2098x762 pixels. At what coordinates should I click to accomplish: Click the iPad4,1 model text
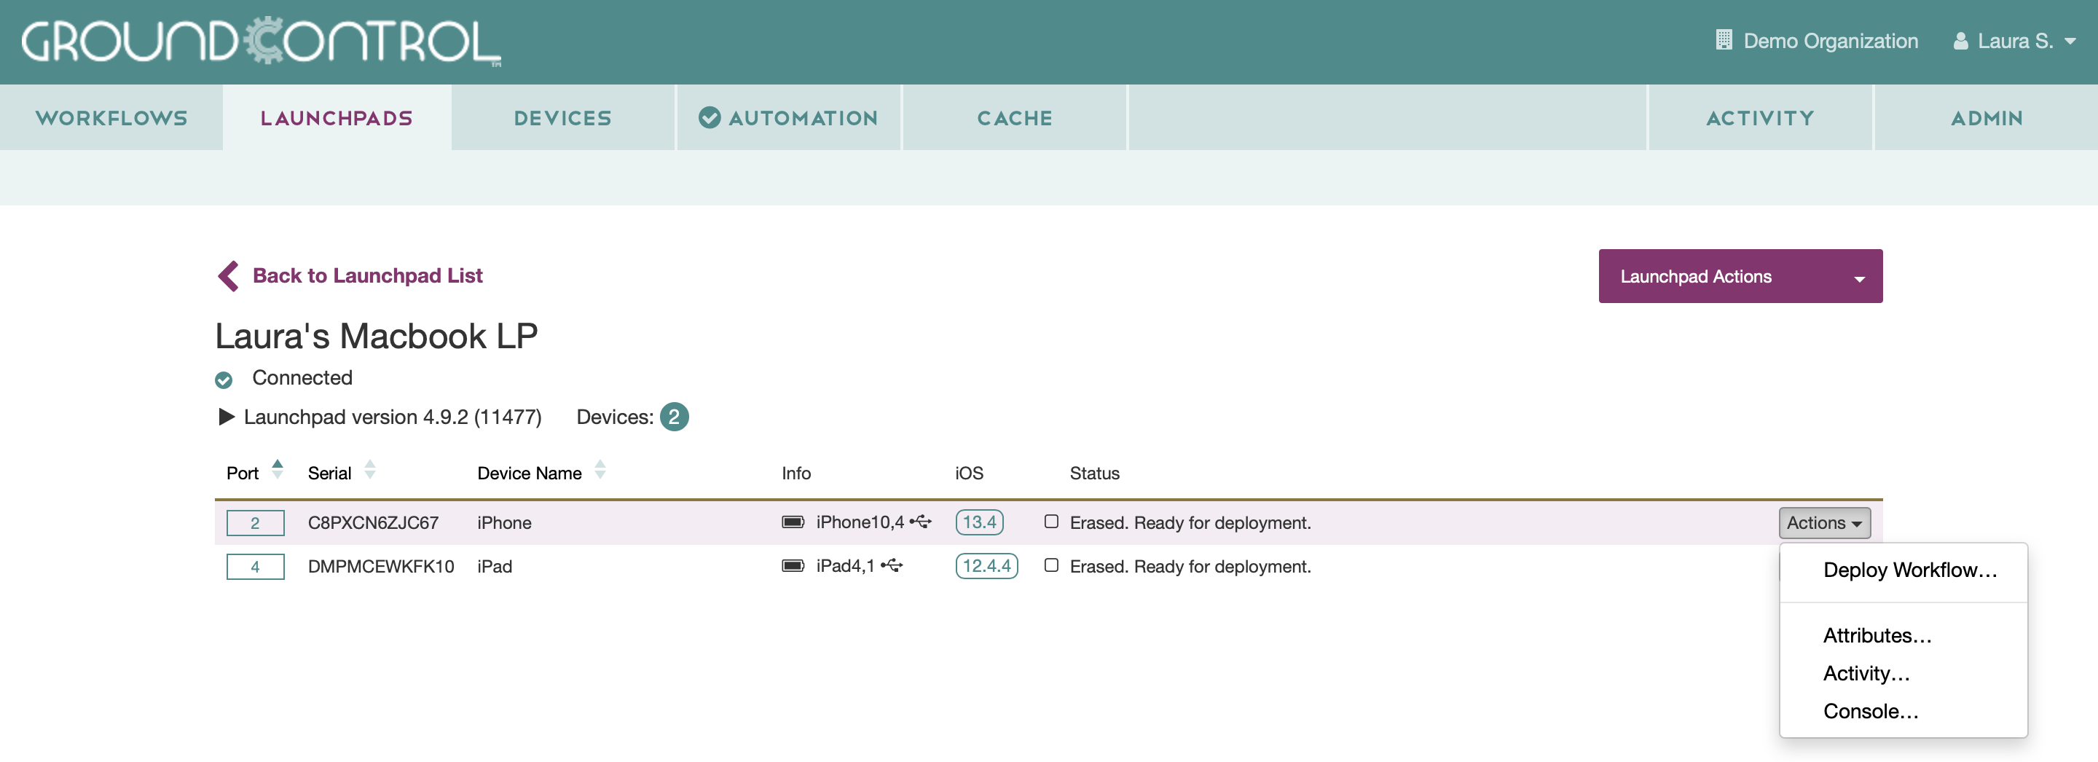[845, 566]
